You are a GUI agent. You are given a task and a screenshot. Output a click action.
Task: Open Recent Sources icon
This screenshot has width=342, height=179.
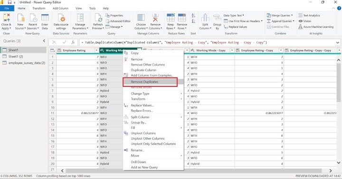[x=33, y=18]
